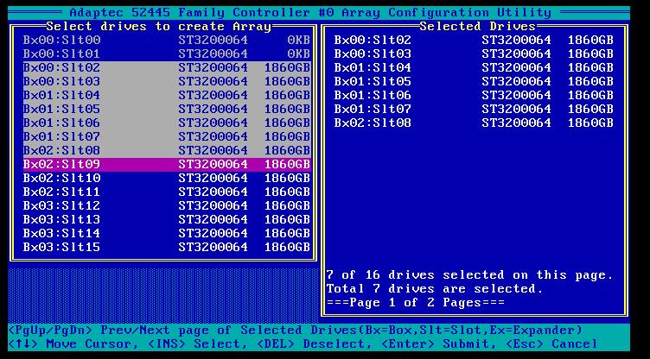Viewport: 650px width, 359px height.
Task: Pick drive Bx03:Slt15
Action: pyautogui.click(x=167, y=247)
